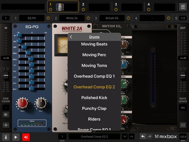Click the EQ-PG 16K band slider
The height and width of the screenshot is (142, 189).
(x=32, y=89)
